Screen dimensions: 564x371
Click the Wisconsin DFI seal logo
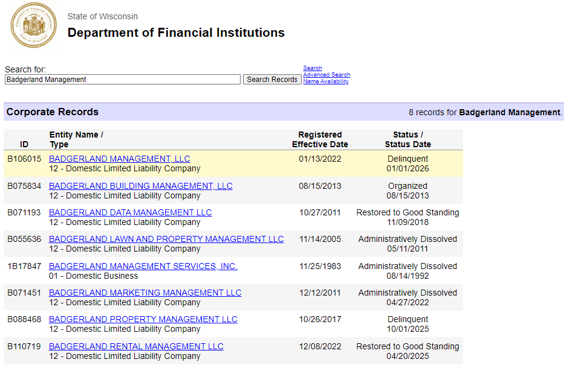click(33, 25)
